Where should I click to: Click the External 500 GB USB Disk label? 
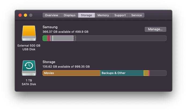point(29,47)
